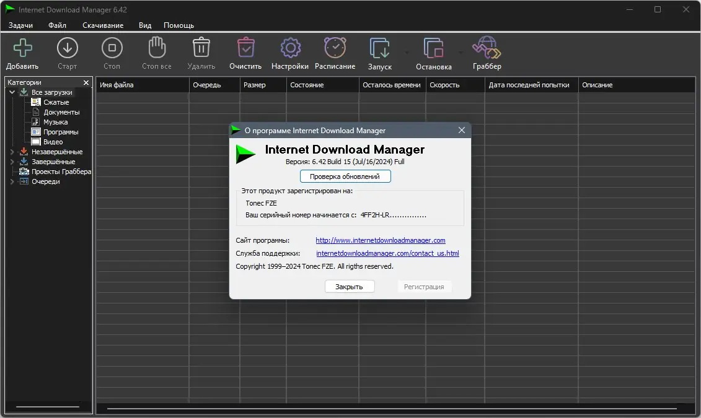Close the About dialog with X
701x418 pixels.
[461, 130]
